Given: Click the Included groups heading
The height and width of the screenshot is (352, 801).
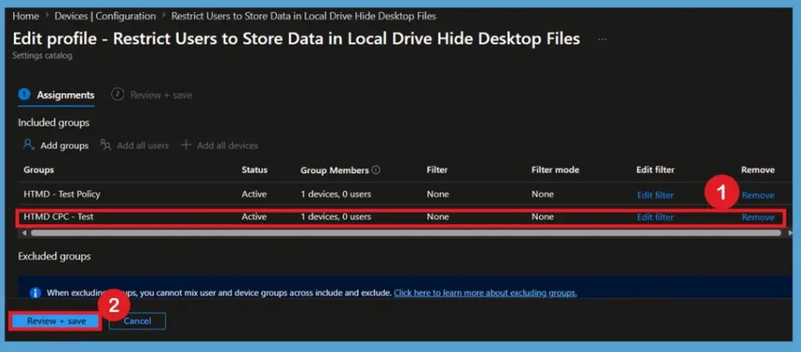Looking at the screenshot, I should [54, 123].
